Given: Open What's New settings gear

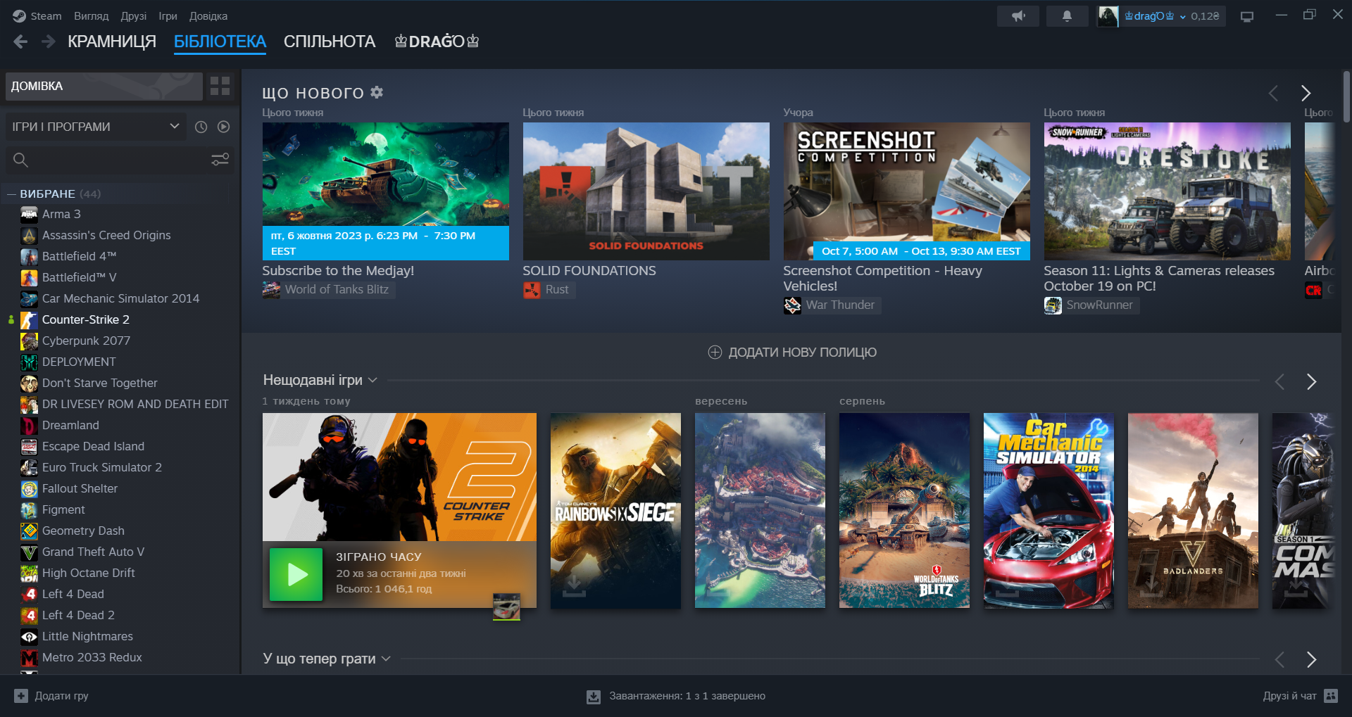Looking at the screenshot, I should coord(377,92).
